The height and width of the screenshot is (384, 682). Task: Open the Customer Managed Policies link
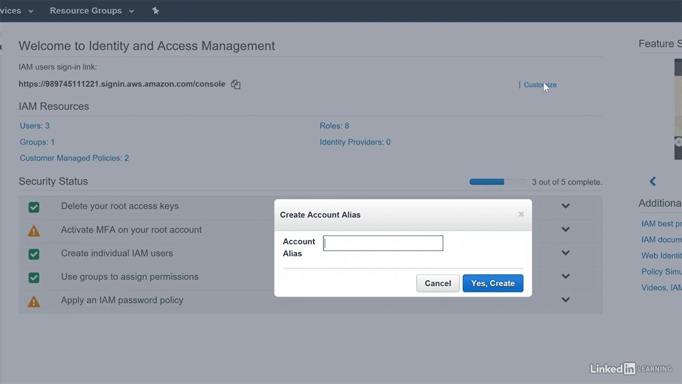(x=74, y=158)
